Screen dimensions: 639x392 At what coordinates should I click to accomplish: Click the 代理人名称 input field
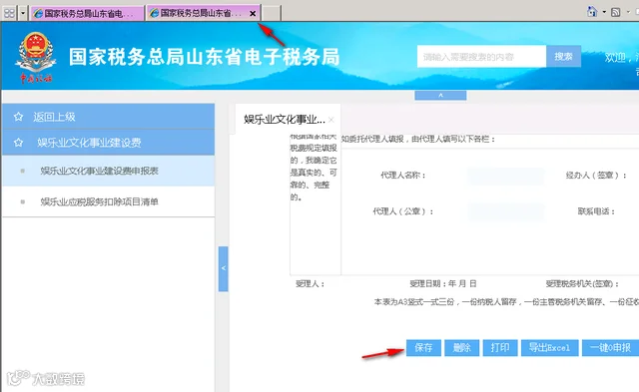(x=506, y=176)
